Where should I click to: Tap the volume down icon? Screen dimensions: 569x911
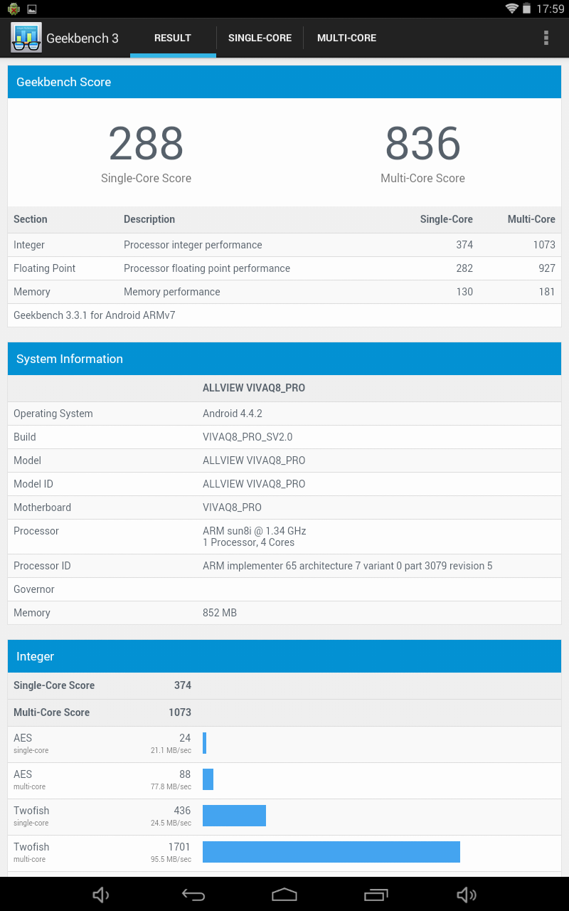[101, 895]
